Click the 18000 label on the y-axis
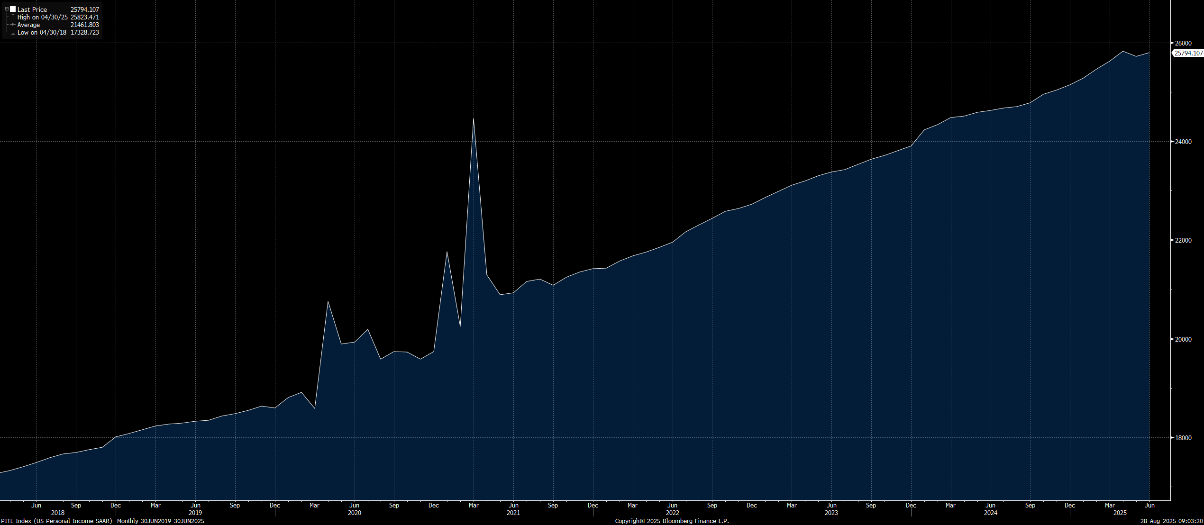 pos(1183,438)
